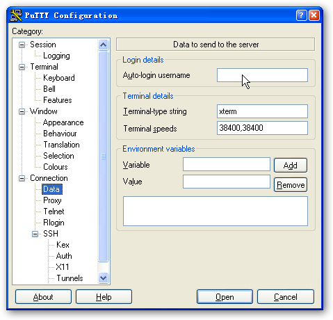Screen dimensions: 333x320
Task: Select Keyboard under Terminal
Action: coord(59,78)
